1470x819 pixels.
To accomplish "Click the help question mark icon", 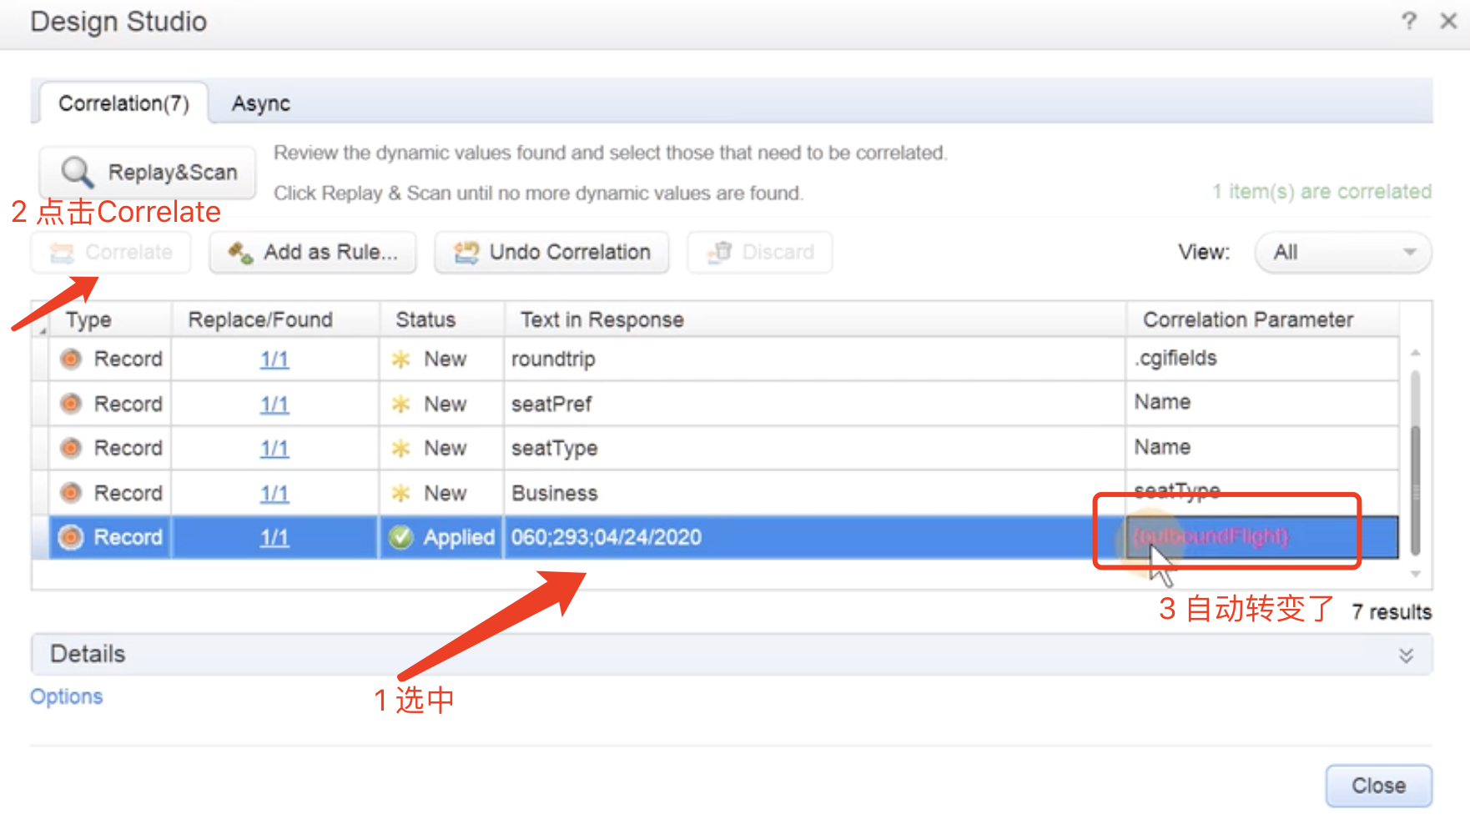I will (x=1409, y=21).
